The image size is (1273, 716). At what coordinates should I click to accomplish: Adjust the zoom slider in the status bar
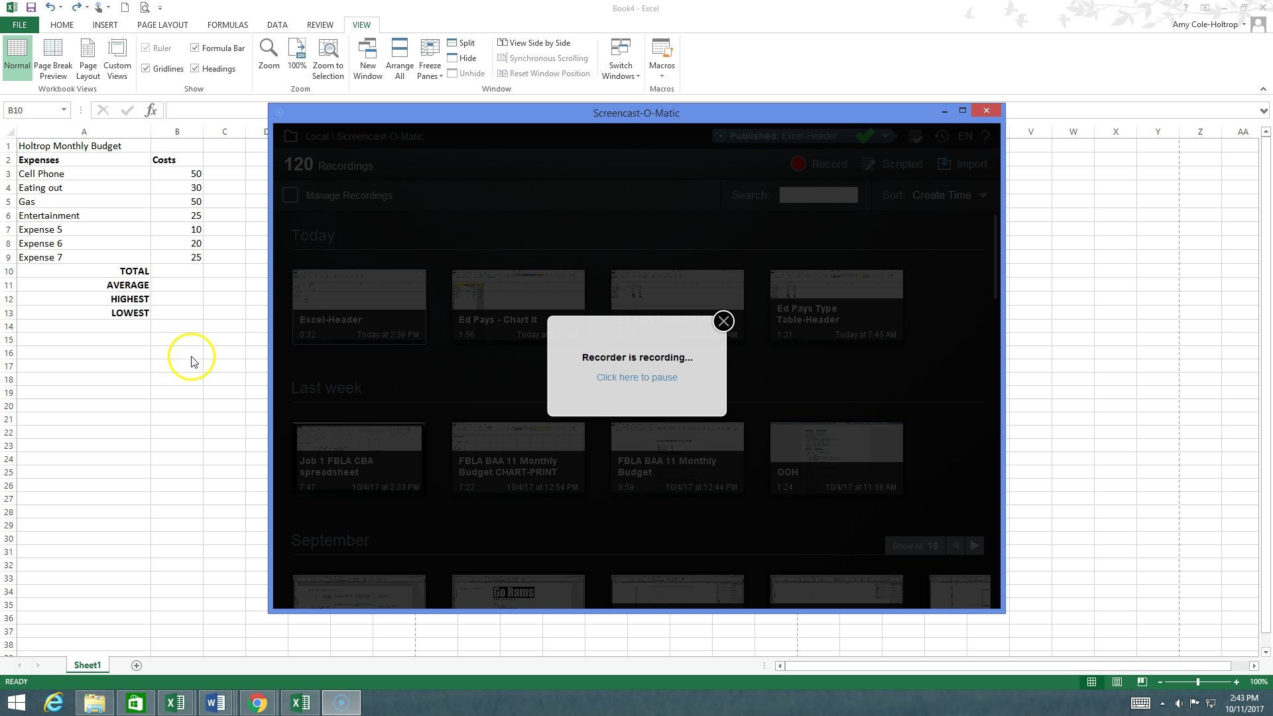click(x=1199, y=682)
